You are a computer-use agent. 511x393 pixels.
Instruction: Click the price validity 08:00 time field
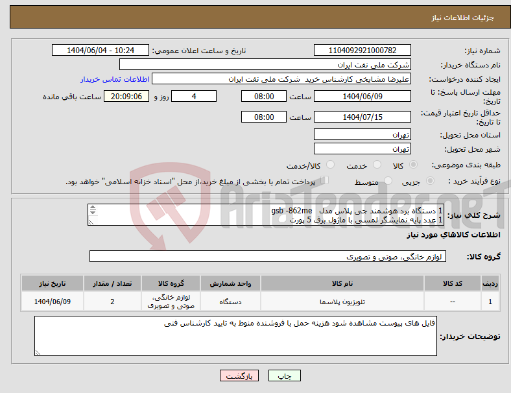click(x=264, y=117)
